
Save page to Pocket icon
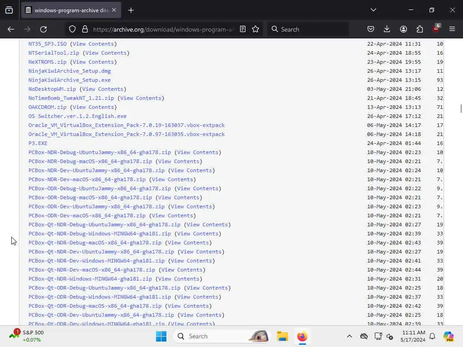pos(371,29)
